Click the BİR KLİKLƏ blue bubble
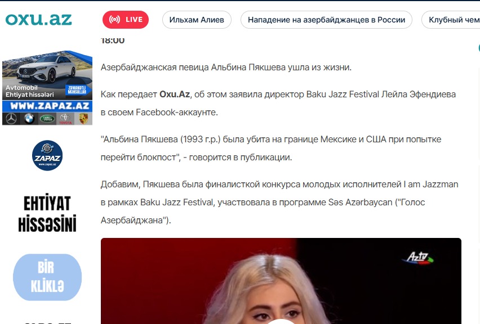The height and width of the screenshot is (324, 480). tap(47, 277)
